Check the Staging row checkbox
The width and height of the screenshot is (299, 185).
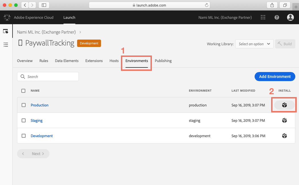(x=24, y=121)
